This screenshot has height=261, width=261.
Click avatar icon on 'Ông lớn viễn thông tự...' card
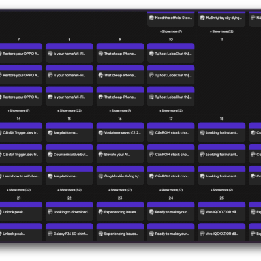100,176
